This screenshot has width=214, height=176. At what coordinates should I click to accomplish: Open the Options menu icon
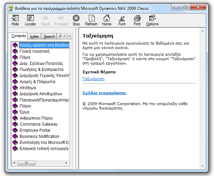[152, 18]
